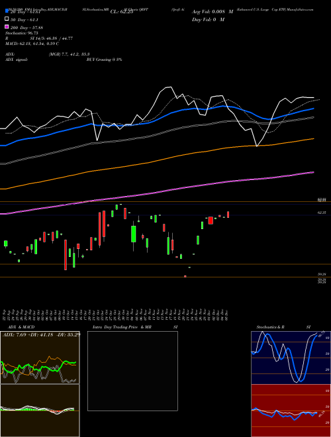Select the 'Avg Vol: 0.008 M' text
The width and height of the screenshot is (331, 437).
pyautogui.click(x=213, y=12)
